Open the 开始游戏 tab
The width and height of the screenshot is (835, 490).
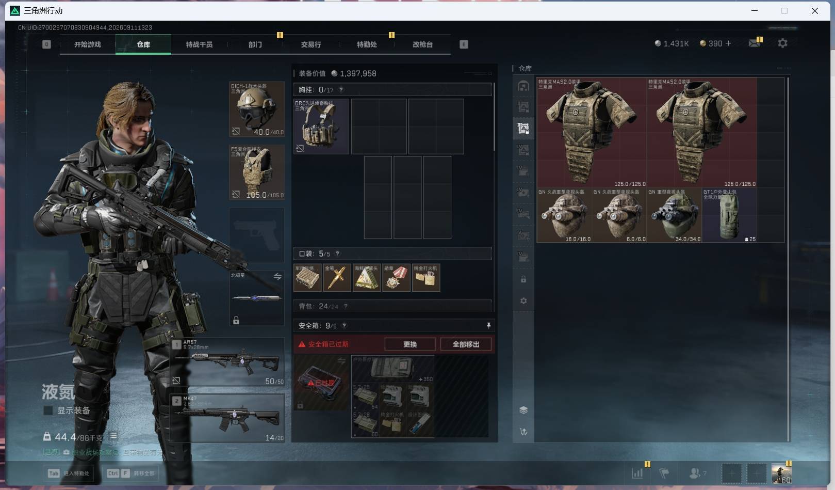88,44
